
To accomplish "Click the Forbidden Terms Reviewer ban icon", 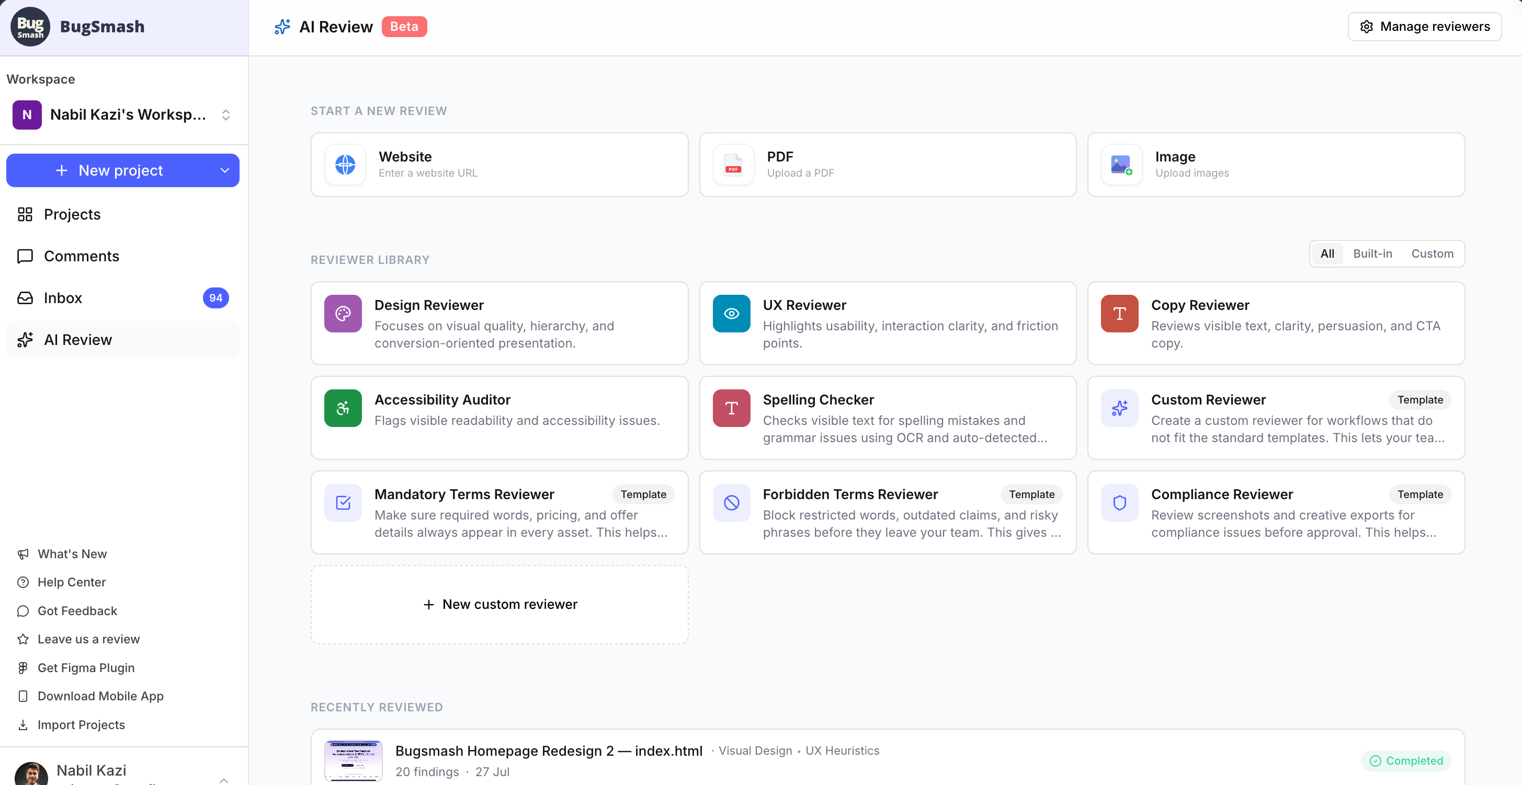I will click(x=732, y=502).
